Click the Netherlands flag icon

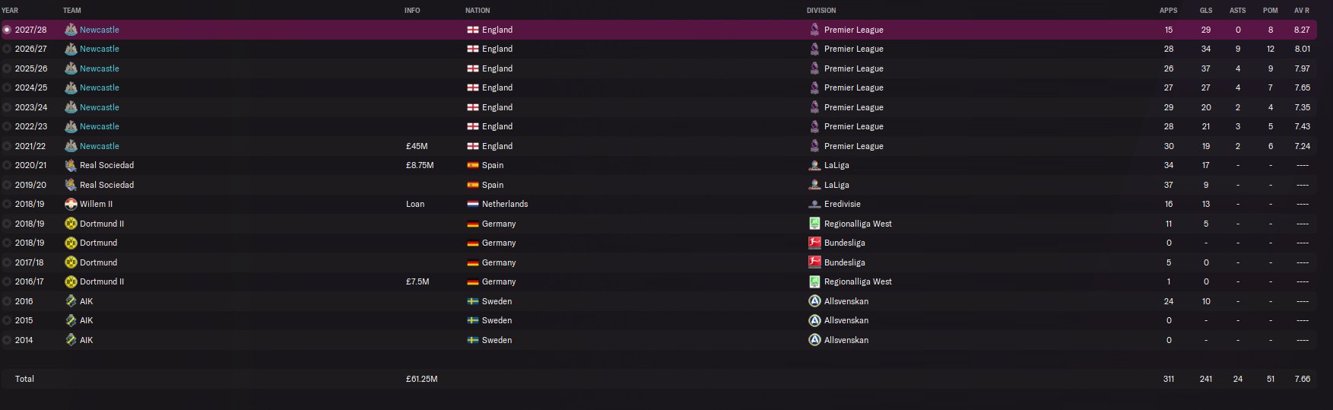pyautogui.click(x=472, y=204)
